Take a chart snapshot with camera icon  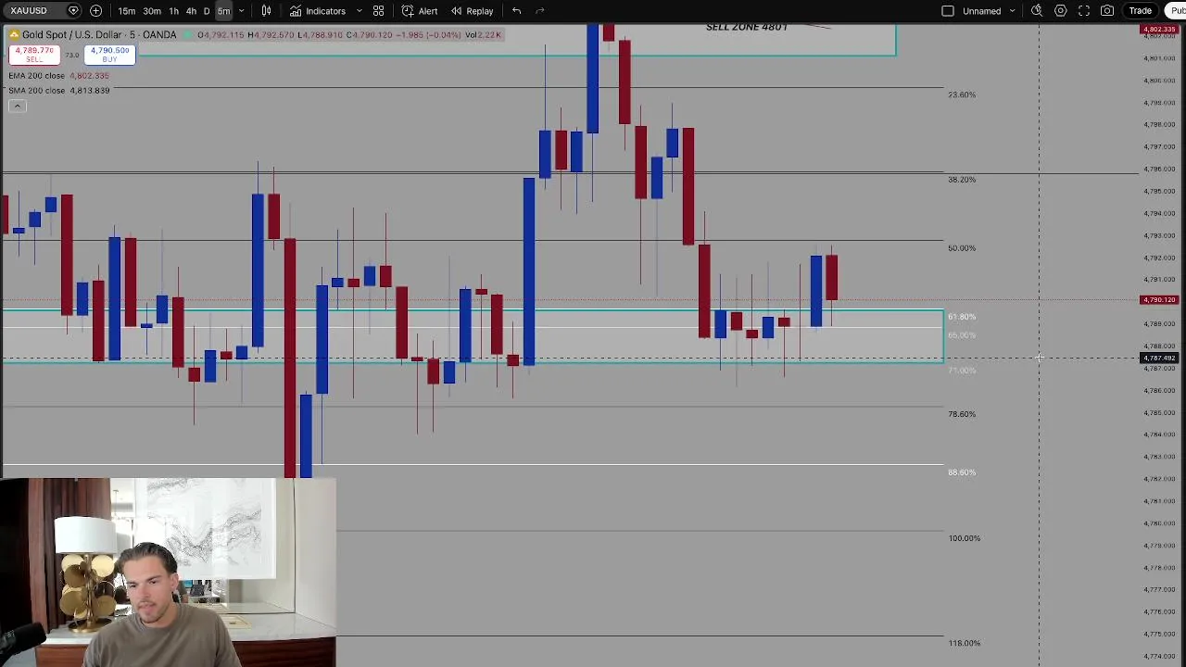coord(1107,11)
